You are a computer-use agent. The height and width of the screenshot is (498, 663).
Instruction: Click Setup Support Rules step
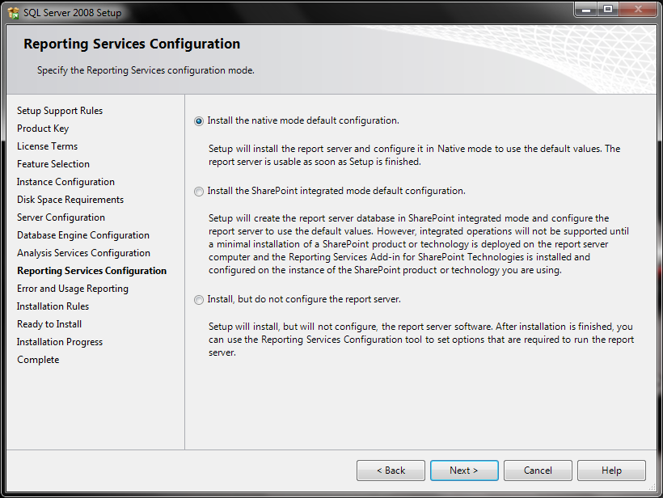(60, 111)
